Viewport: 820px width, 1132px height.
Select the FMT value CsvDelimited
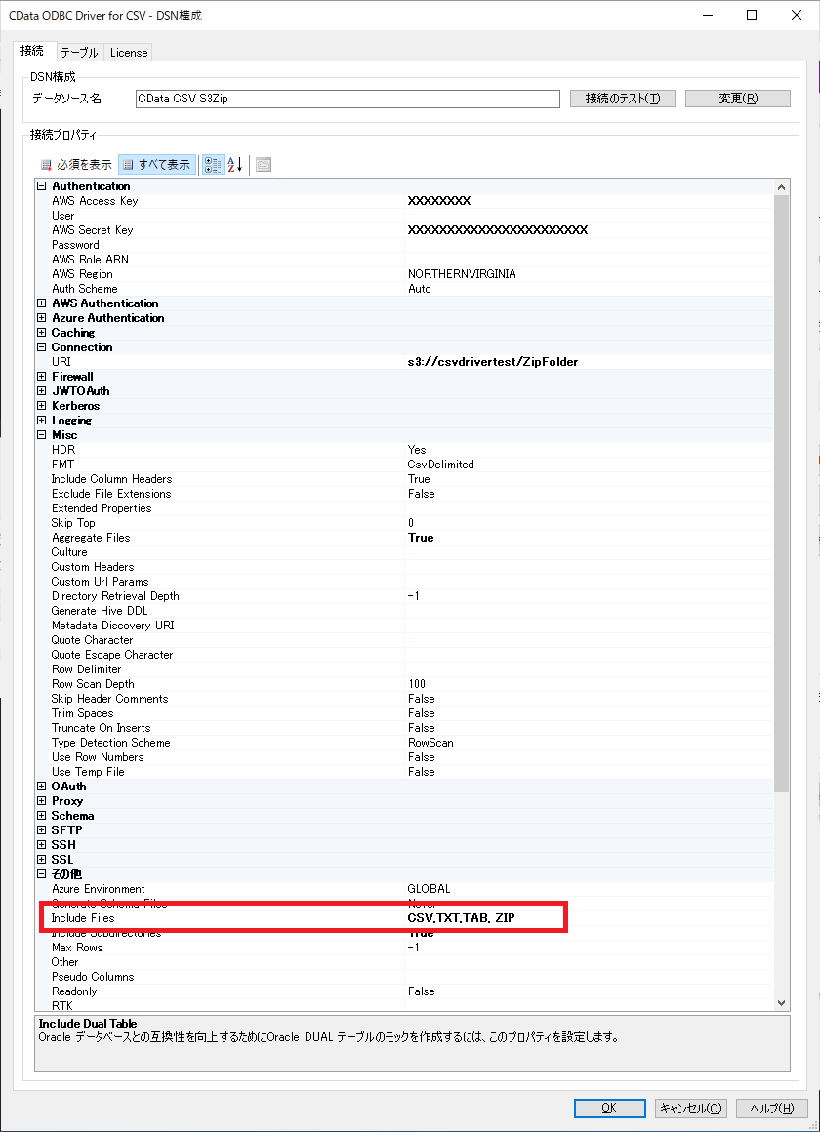coord(440,465)
